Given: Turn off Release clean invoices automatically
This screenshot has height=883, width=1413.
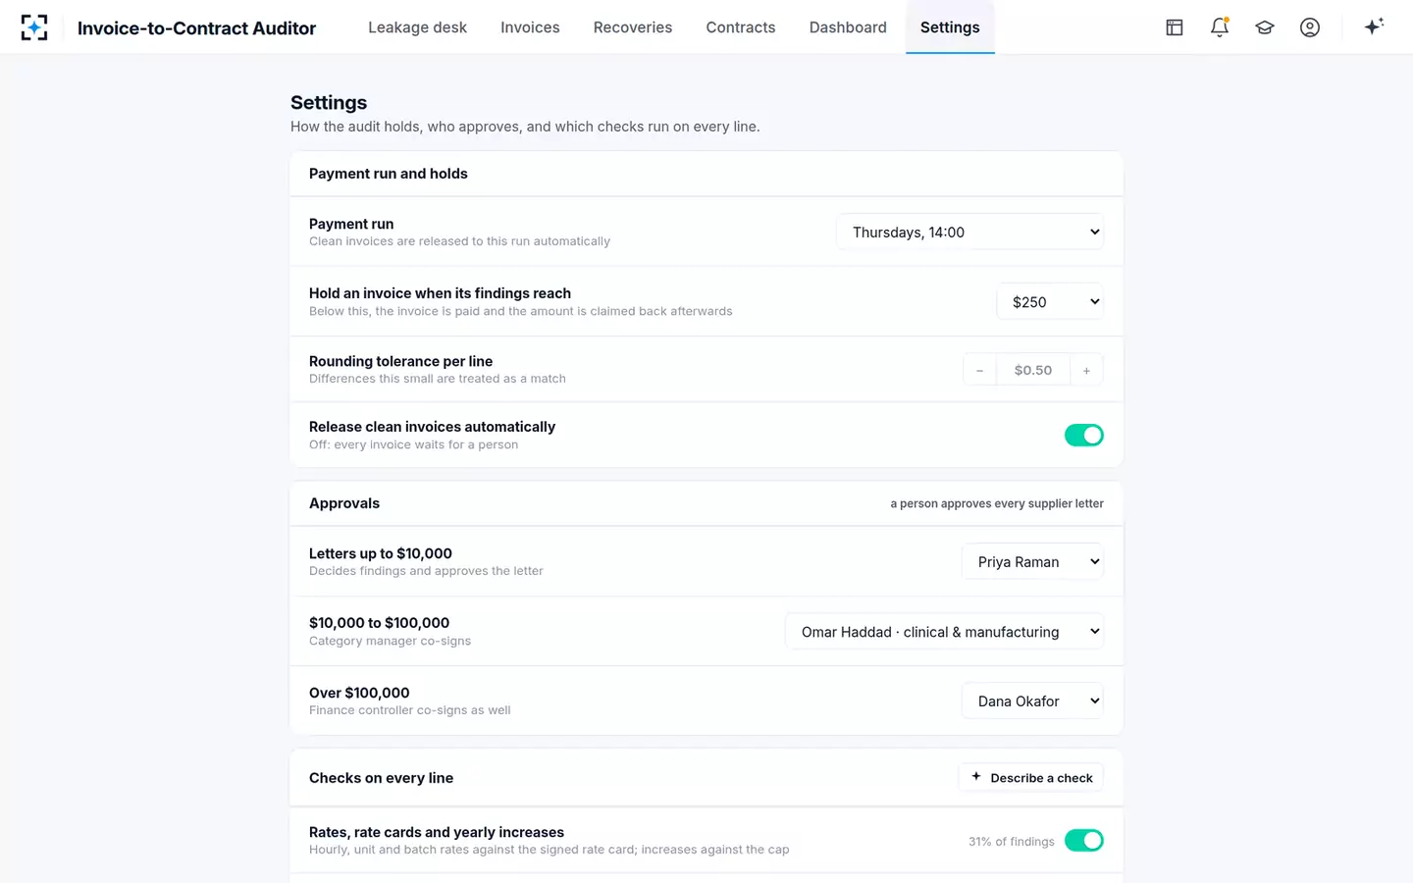Looking at the screenshot, I should [x=1084, y=435].
